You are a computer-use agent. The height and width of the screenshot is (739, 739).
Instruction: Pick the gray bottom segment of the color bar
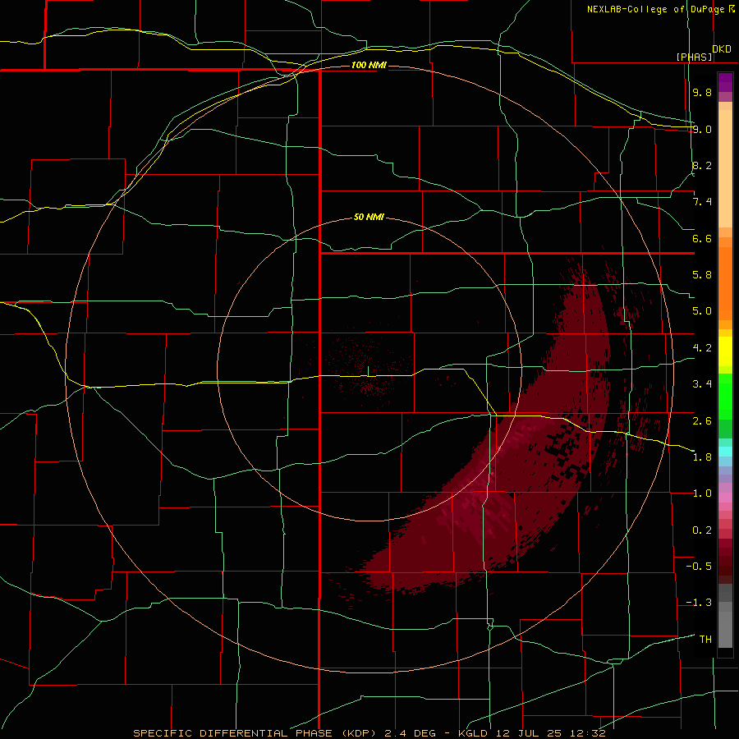(x=725, y=629)
